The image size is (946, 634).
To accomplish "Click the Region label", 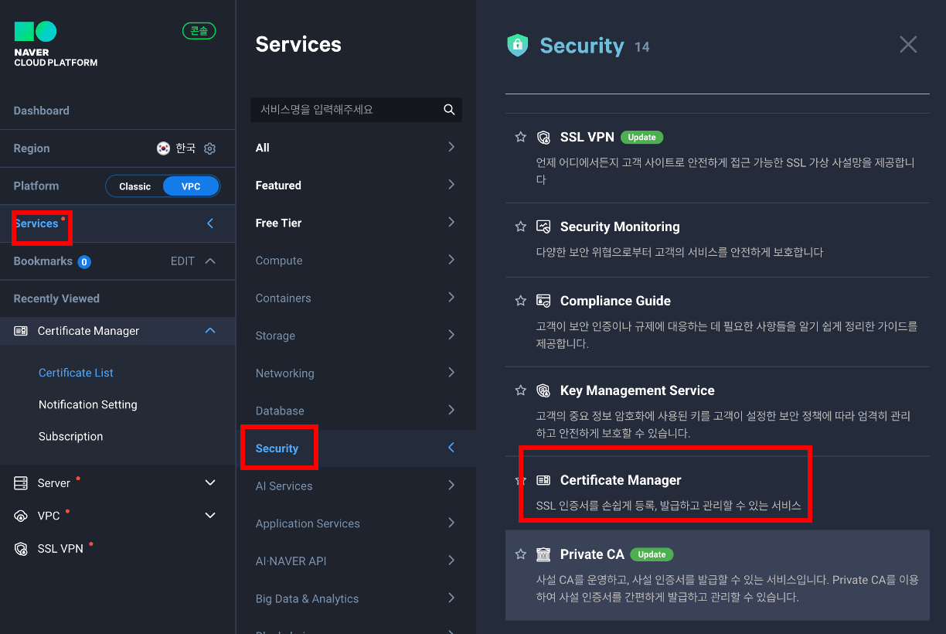I will [x=32, y=148].
